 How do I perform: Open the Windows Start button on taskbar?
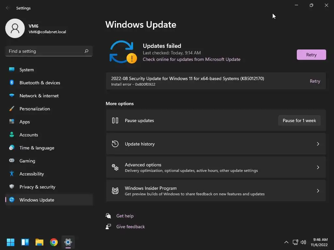tap(10, 242)
